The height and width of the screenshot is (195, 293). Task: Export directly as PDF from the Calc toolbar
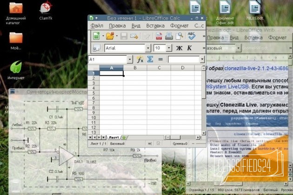pyautogui.click(x=158, y=36)
